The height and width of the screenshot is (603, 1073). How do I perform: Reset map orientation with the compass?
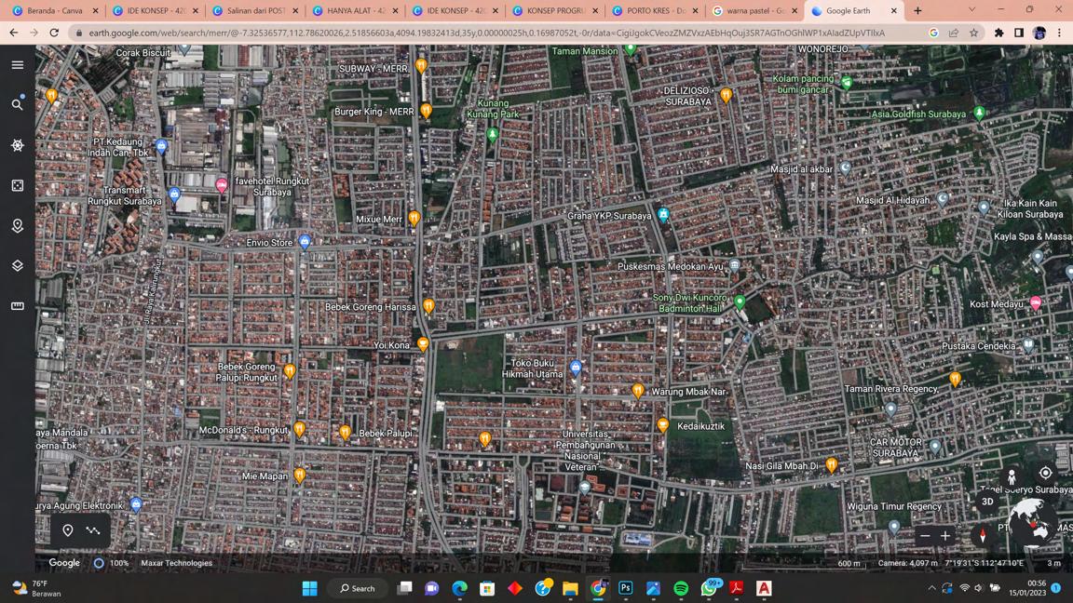coord(983,536)
